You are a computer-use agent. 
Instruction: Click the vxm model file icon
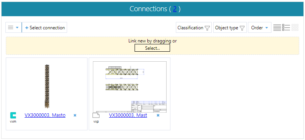coord(13,115)
